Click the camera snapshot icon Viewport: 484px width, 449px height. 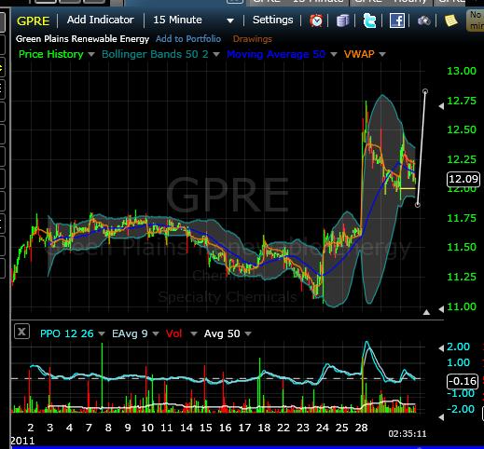point(423,20)
